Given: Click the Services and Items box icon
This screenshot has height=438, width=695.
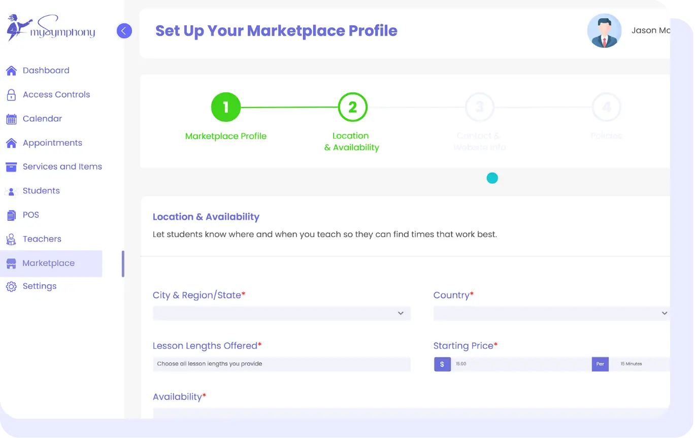Looking at the screenshot, I should [x=11, y=167].
